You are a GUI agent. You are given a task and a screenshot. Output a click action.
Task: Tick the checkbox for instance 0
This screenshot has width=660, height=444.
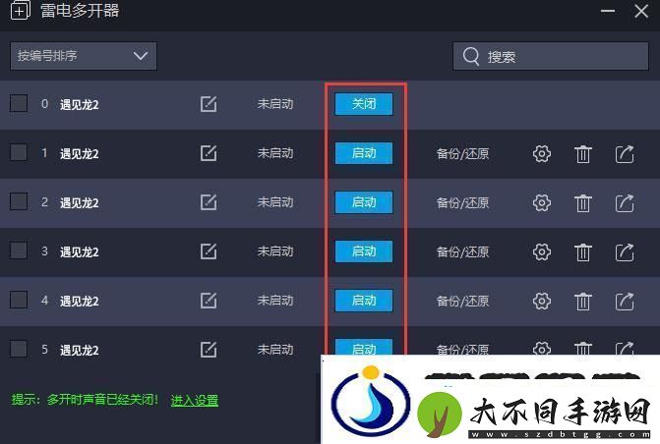click(19, 103)
